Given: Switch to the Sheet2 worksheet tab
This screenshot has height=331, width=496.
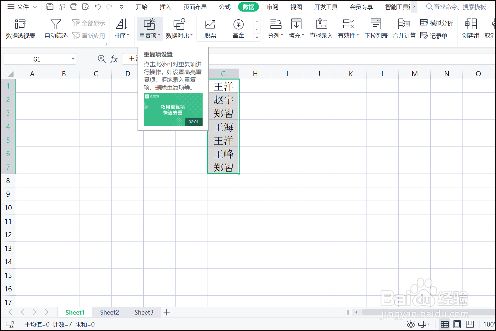Looking at the screenshot, I should pos(110,312).
